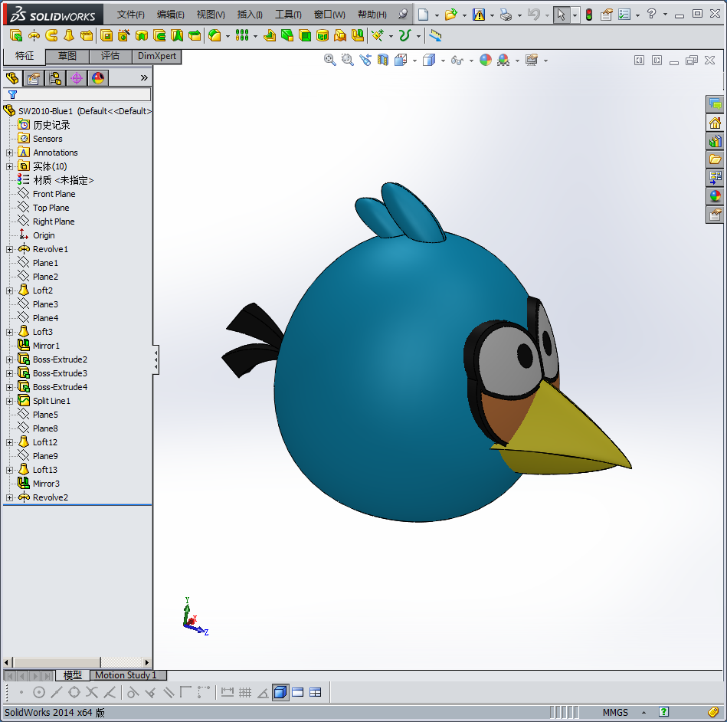Viewport: 727px width, 722px height.
Task: Select the Linear Pattern tool icon
Action: 242,35
